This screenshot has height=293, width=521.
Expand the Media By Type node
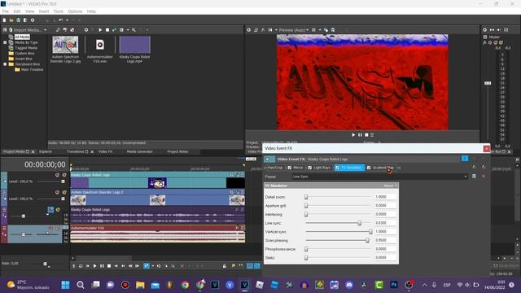[x=5, y=42]
